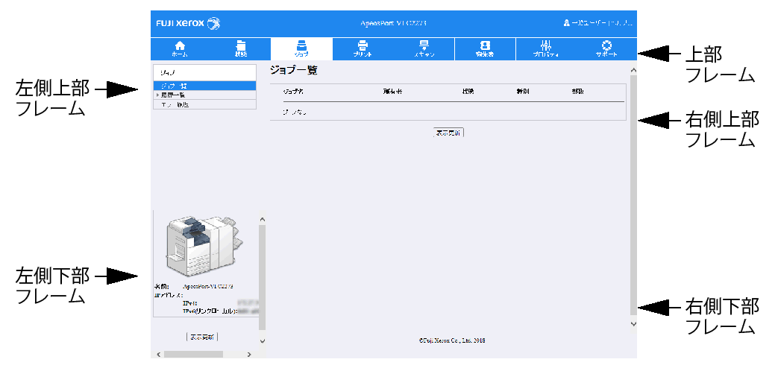The height and width of the screenshot is (371, 778).
Task: Select the ジョブ (Jobs) icon tab
Action: pyautogui.click(x=301, y=48)
